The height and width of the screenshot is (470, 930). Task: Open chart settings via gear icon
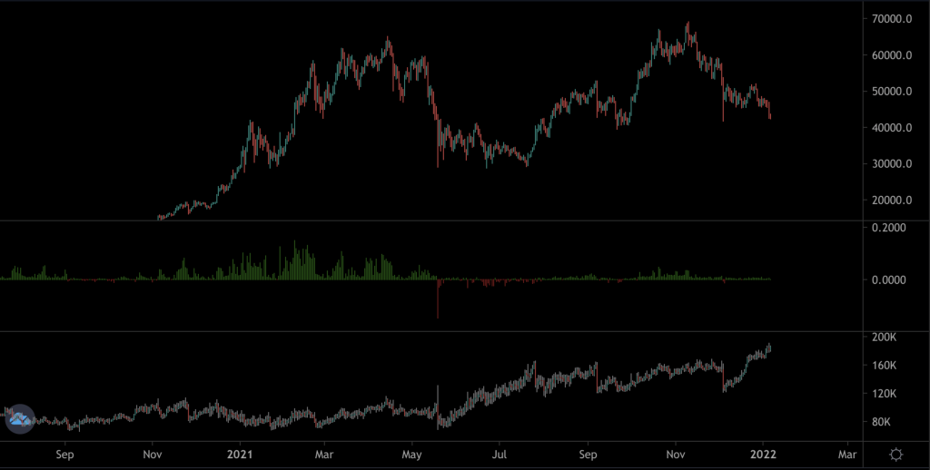(x=895, y=454)
